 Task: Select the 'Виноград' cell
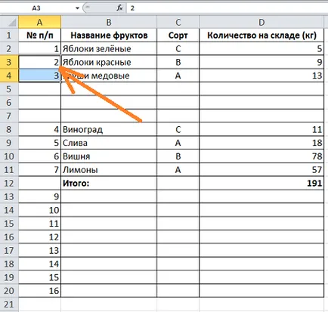point(109,129)
